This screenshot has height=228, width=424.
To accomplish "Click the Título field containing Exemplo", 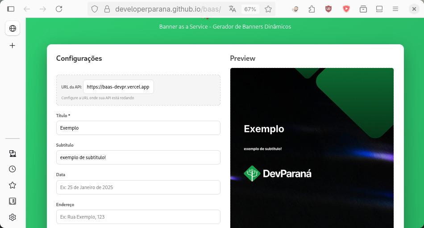I will coord(138,128).
